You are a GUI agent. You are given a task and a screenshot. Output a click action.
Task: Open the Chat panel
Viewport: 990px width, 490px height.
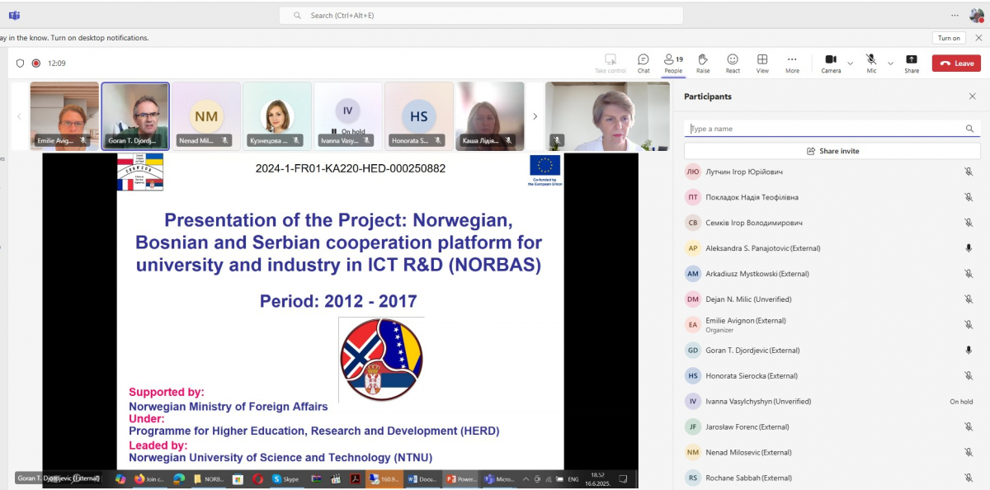pos(643,63)
